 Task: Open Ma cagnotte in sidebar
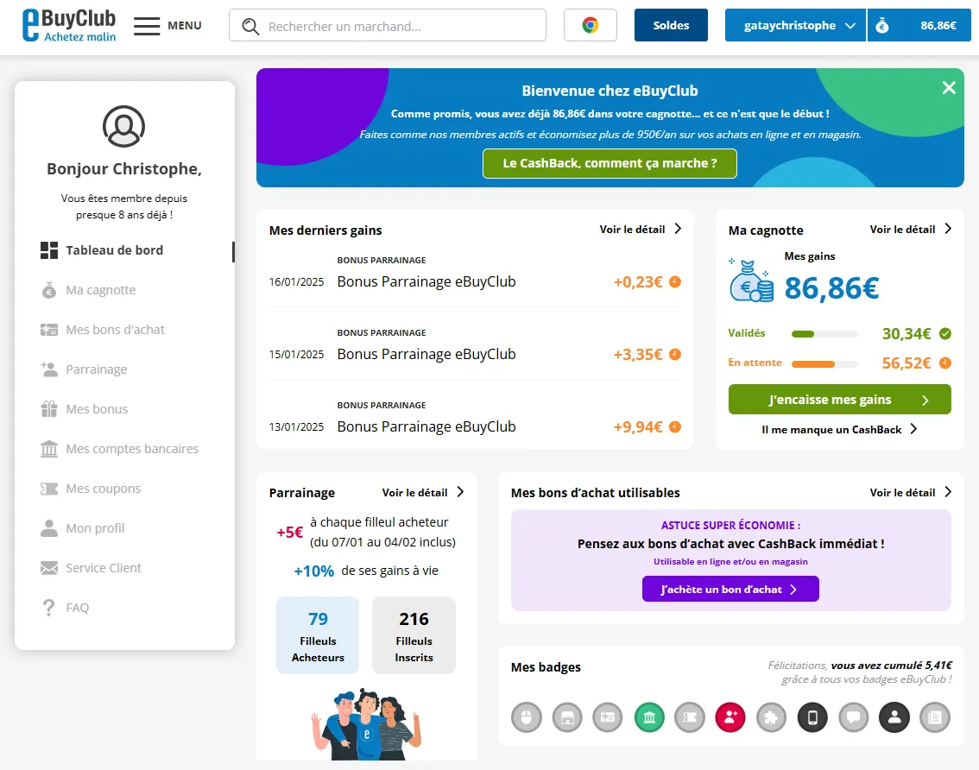pyautogui.click(x=88, y=290)
